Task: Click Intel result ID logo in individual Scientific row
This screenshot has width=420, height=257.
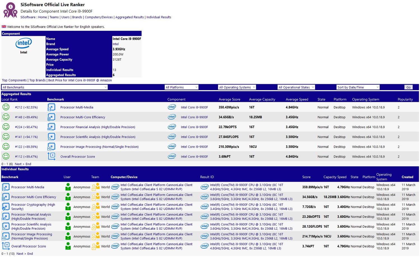Action: tap(205, 226)
